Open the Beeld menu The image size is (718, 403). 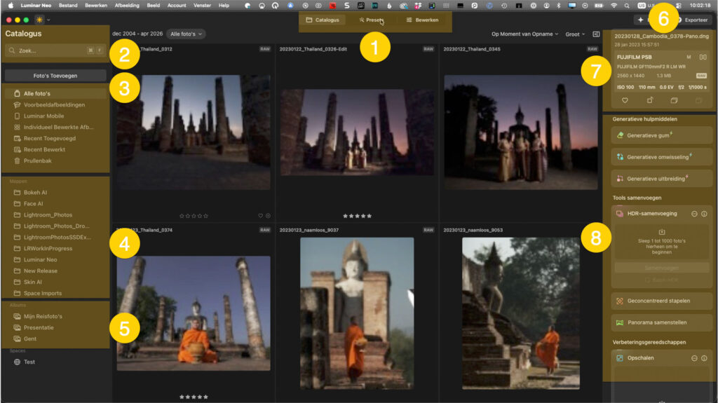click(154, 6)
